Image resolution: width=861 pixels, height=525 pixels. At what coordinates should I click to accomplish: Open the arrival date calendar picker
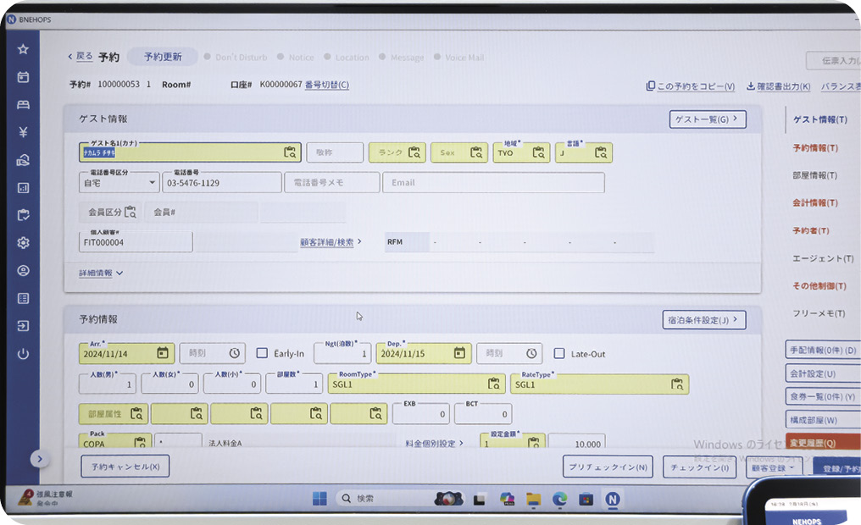[x=162, y=353]
